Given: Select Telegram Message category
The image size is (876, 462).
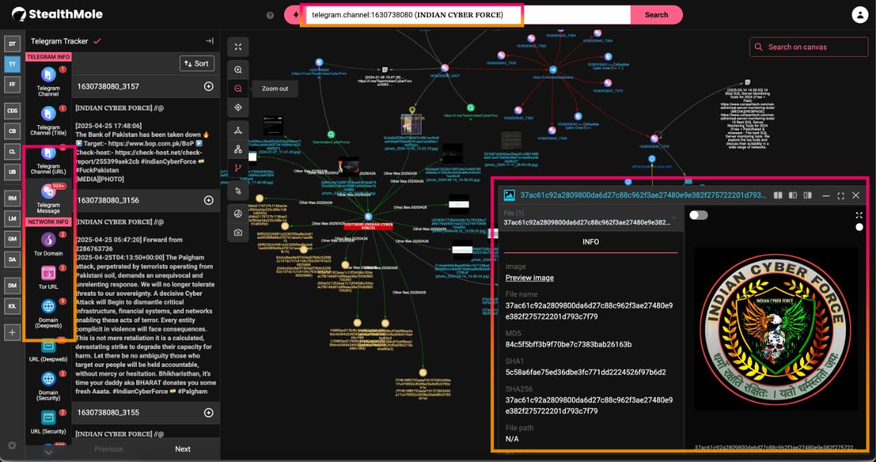Looking at the screenshot, I should pyautogui.click(x=49, y=198).
